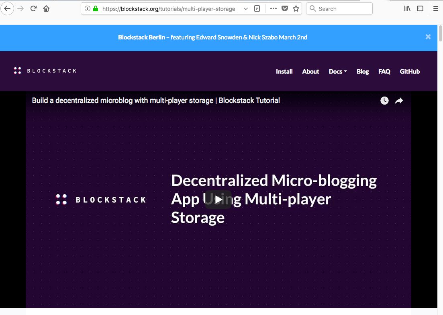Dismiss the blue Blockstack Berlin banner
Image resolution: width=443 pixels, height=315 pixels.
[428, 37]
